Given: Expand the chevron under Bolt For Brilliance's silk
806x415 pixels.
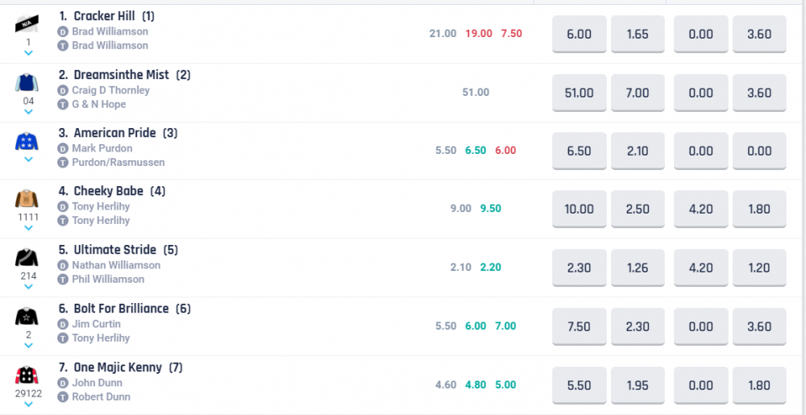Looking at the screenshot, I should click(x=28, y=346).
